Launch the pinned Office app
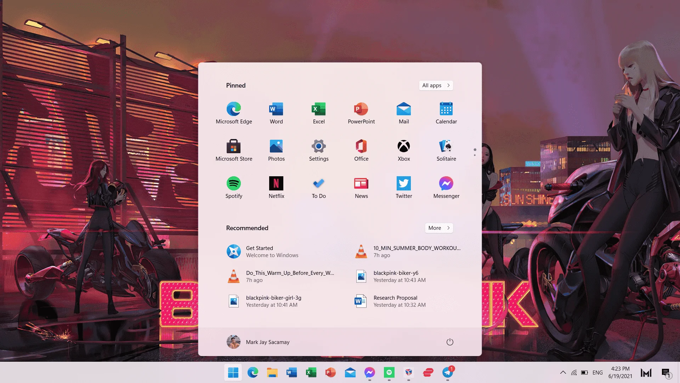The width and height of the screenshot is (680, 383). coord(361,150)
